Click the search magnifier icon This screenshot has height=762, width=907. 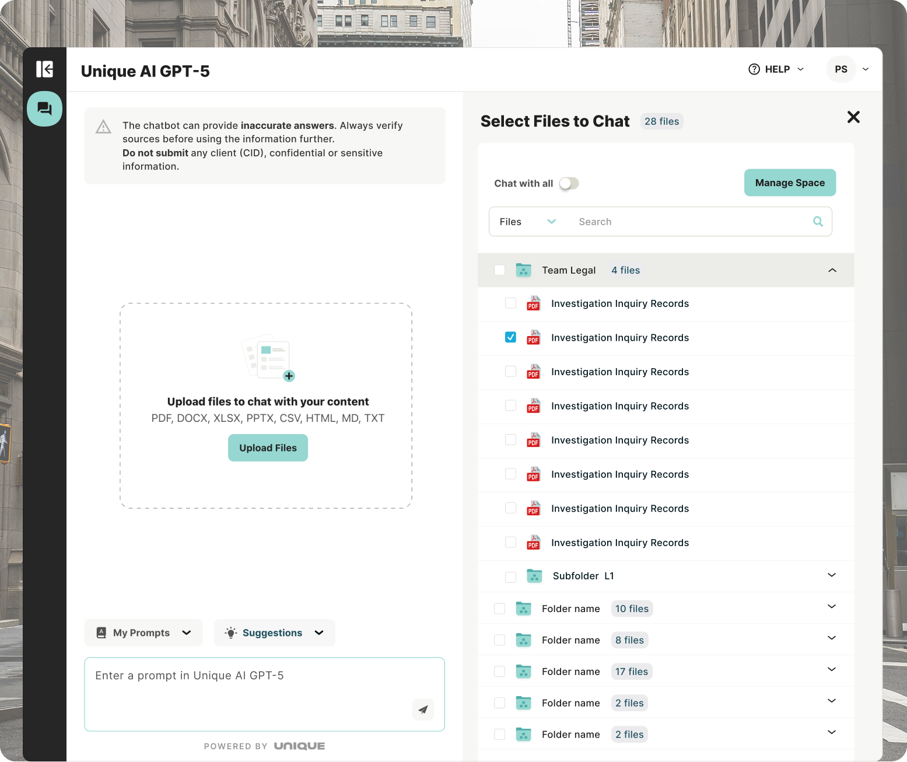(818, 222)
